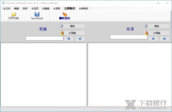Open the &语言 menu

point(57,8)
